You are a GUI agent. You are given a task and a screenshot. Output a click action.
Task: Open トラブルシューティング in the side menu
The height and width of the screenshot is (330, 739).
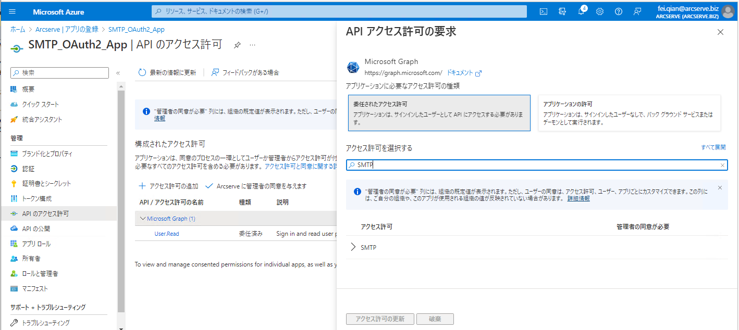pos(45,323)
